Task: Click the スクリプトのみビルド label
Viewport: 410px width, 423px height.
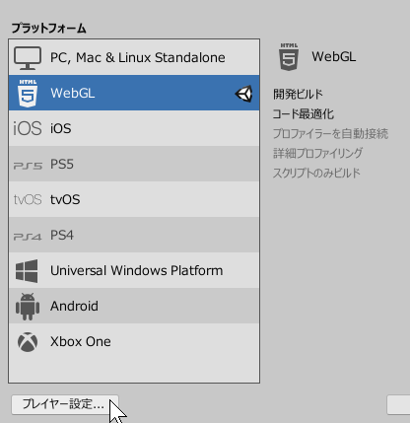Action: point(316,173)
